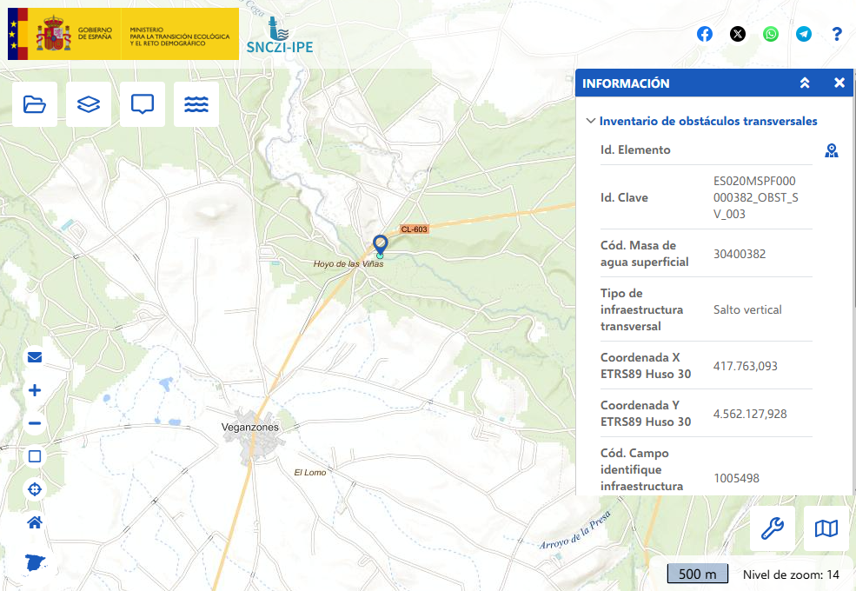Close the Información panel
Viewport: 856px width, 591px height.
[x=839, y=83]
